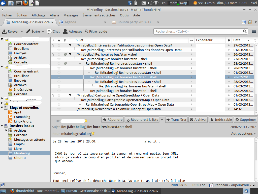258x194 pixels.
Task: Sort by the read status glasses column header
Action: tap(191, 40)
